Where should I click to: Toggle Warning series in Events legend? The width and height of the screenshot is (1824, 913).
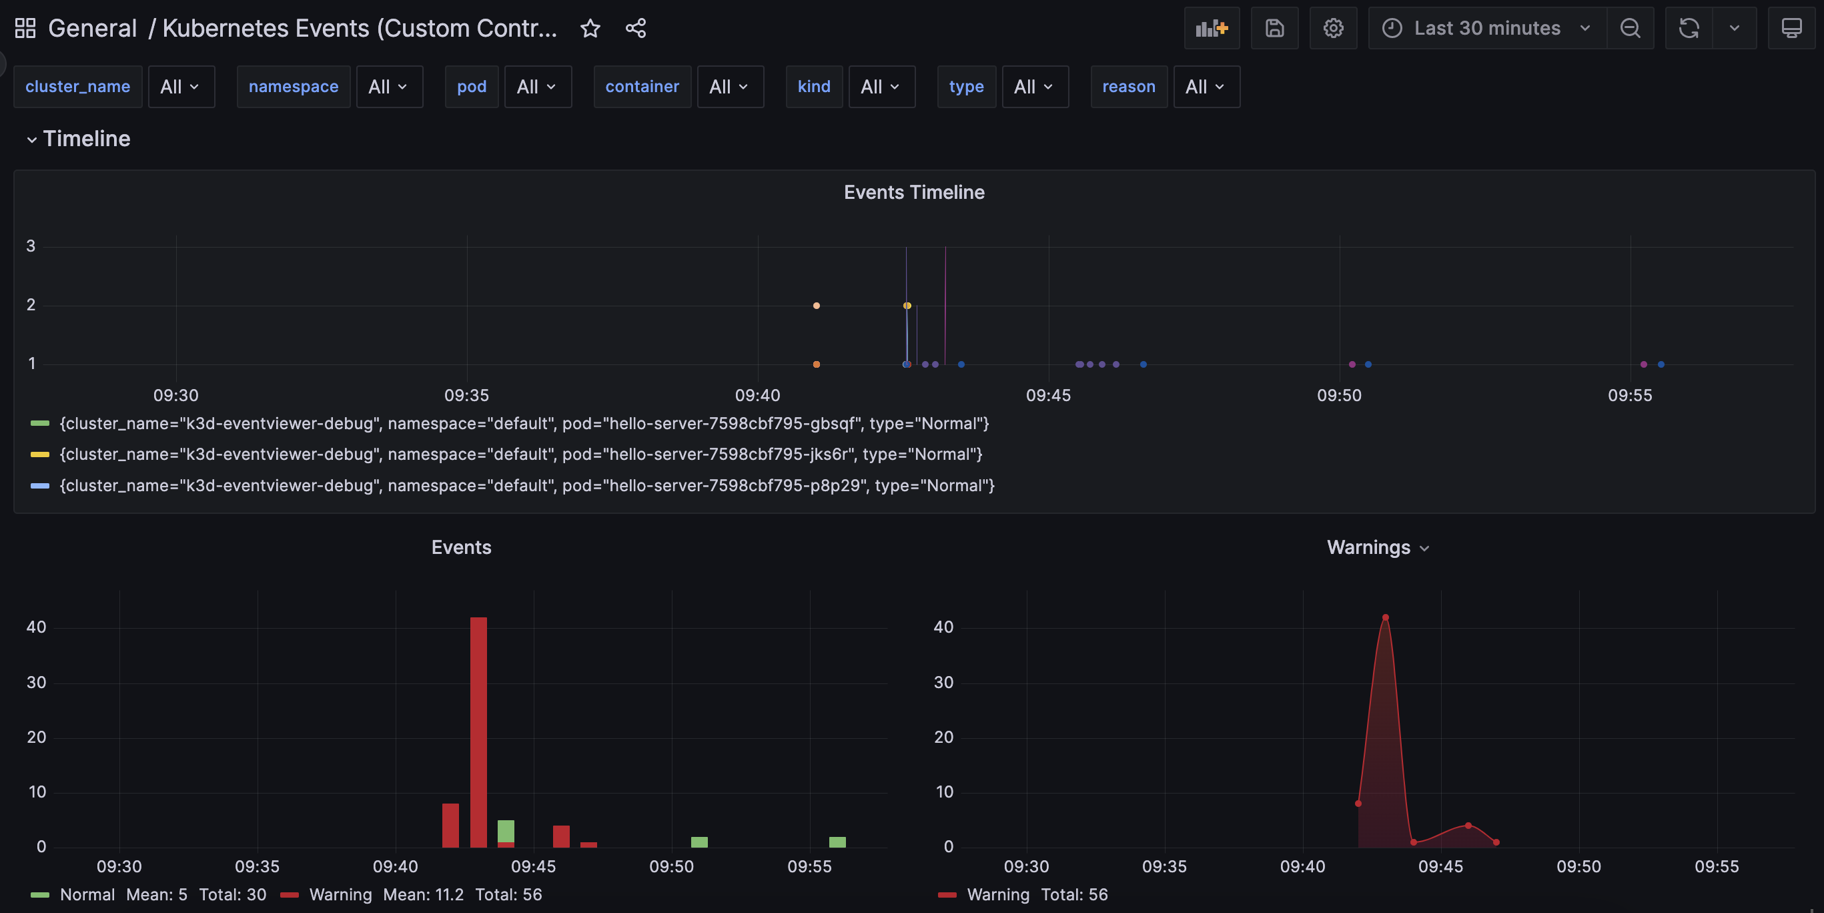(340, 894)
